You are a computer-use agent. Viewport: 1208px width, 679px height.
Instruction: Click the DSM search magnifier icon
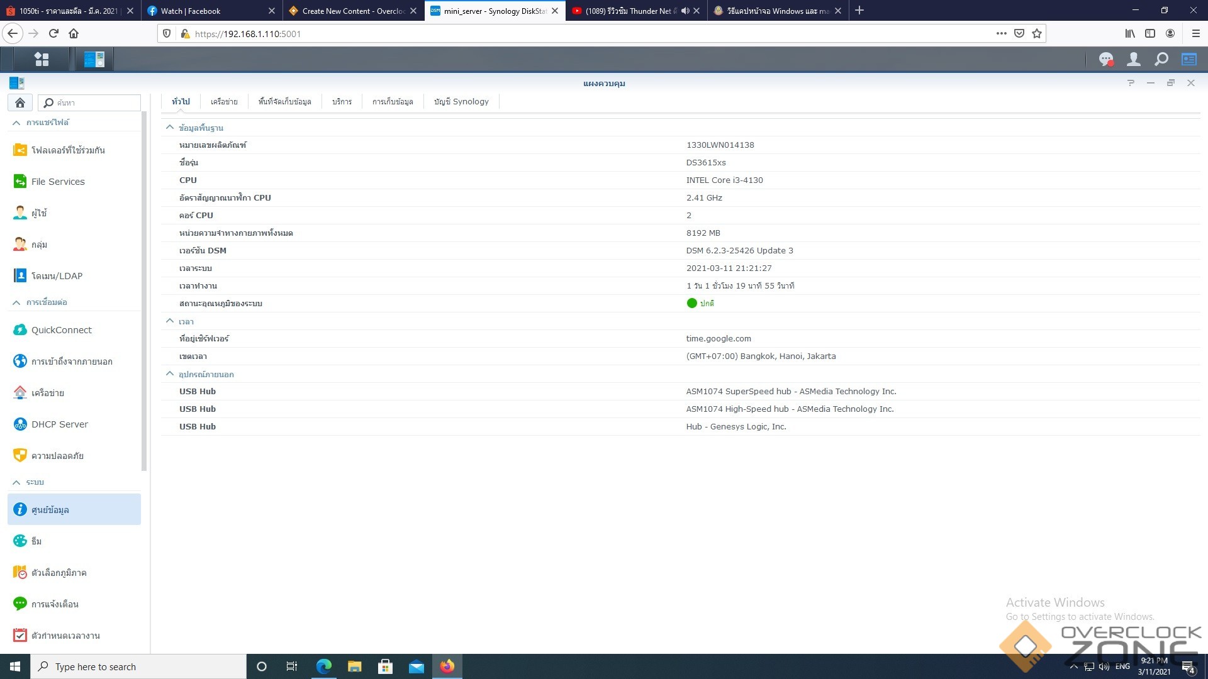pos(1161,59)
